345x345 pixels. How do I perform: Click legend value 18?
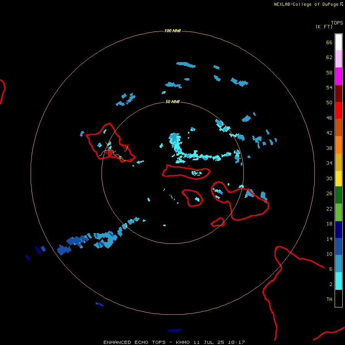[x=329, y=223]
